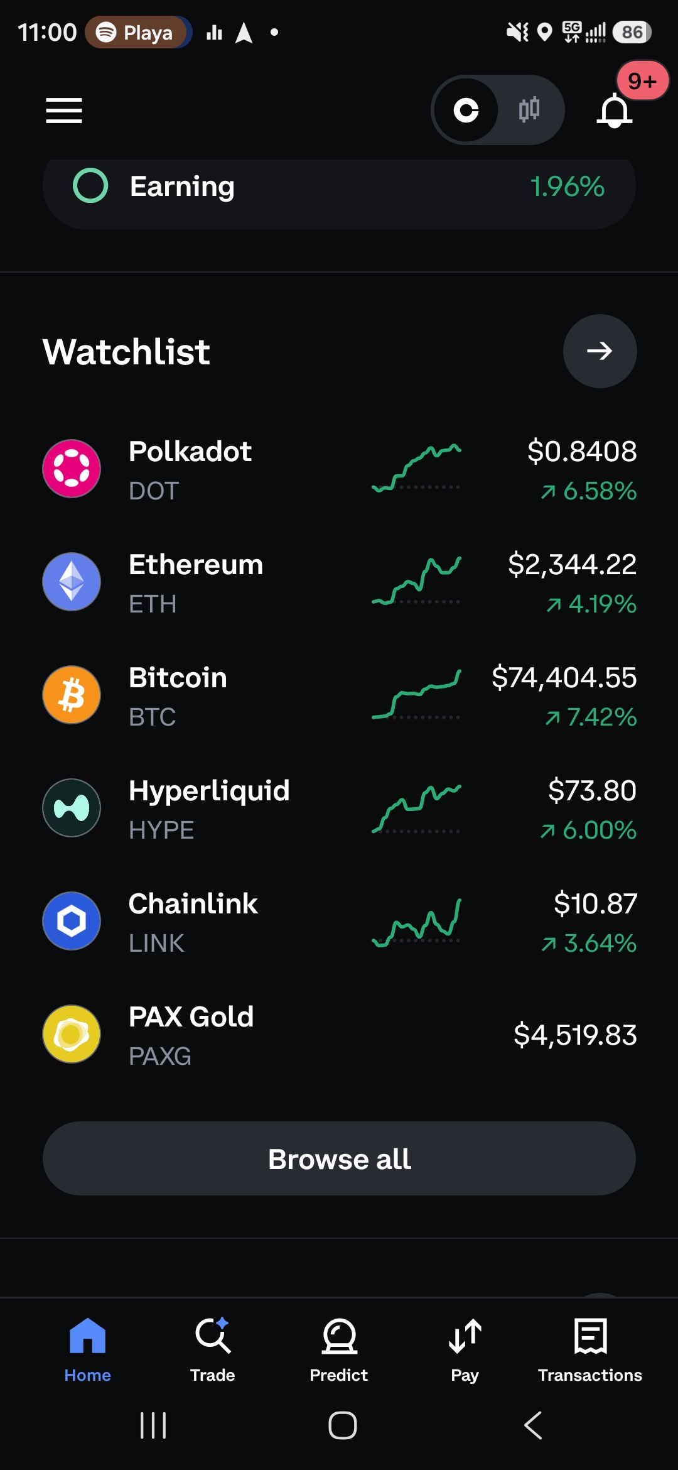This screenshot has height=1470, width=678.
Task: Open Bitcoin price sparkline chart
Action: click(x=416, y=695)
